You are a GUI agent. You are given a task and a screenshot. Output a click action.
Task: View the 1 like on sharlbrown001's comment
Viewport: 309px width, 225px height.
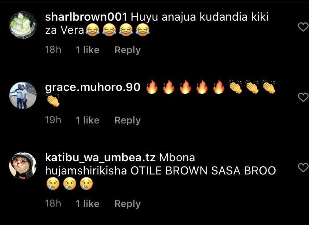[x=87, y=50]
